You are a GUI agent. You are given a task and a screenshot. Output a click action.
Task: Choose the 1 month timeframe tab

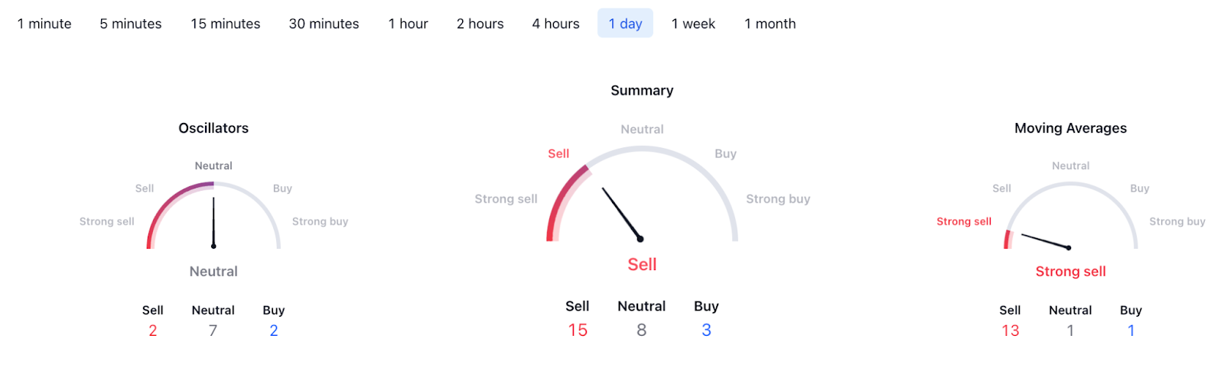click(770, 24)
